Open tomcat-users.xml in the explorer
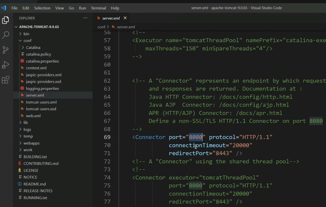This screenshot has width=326, height=207. tap(41, 102)
